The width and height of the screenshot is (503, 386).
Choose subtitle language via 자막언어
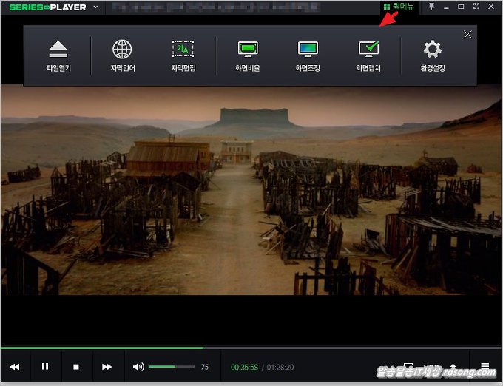[122, 55]
